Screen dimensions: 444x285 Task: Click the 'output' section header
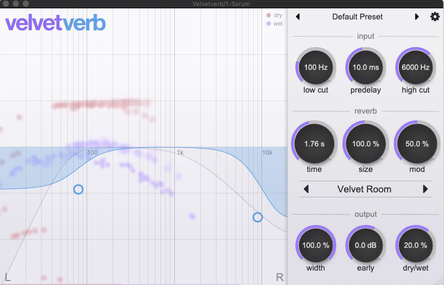coord(366,214)
